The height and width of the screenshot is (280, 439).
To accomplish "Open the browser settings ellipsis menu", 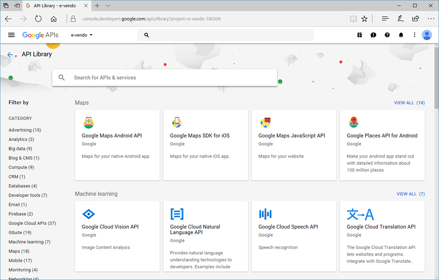I will (x=431, y=19).
